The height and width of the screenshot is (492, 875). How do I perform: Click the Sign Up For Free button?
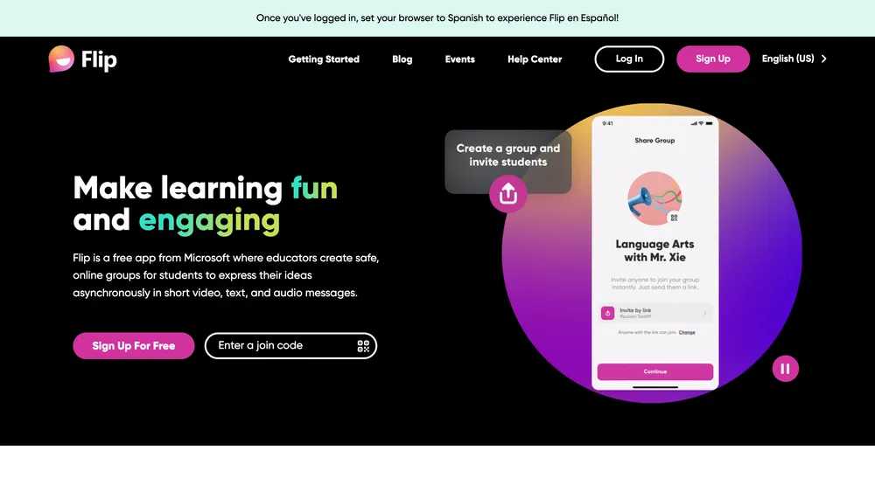133,346
